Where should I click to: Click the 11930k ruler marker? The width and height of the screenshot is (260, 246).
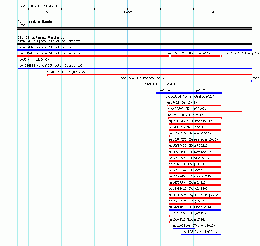click(127, 12)
